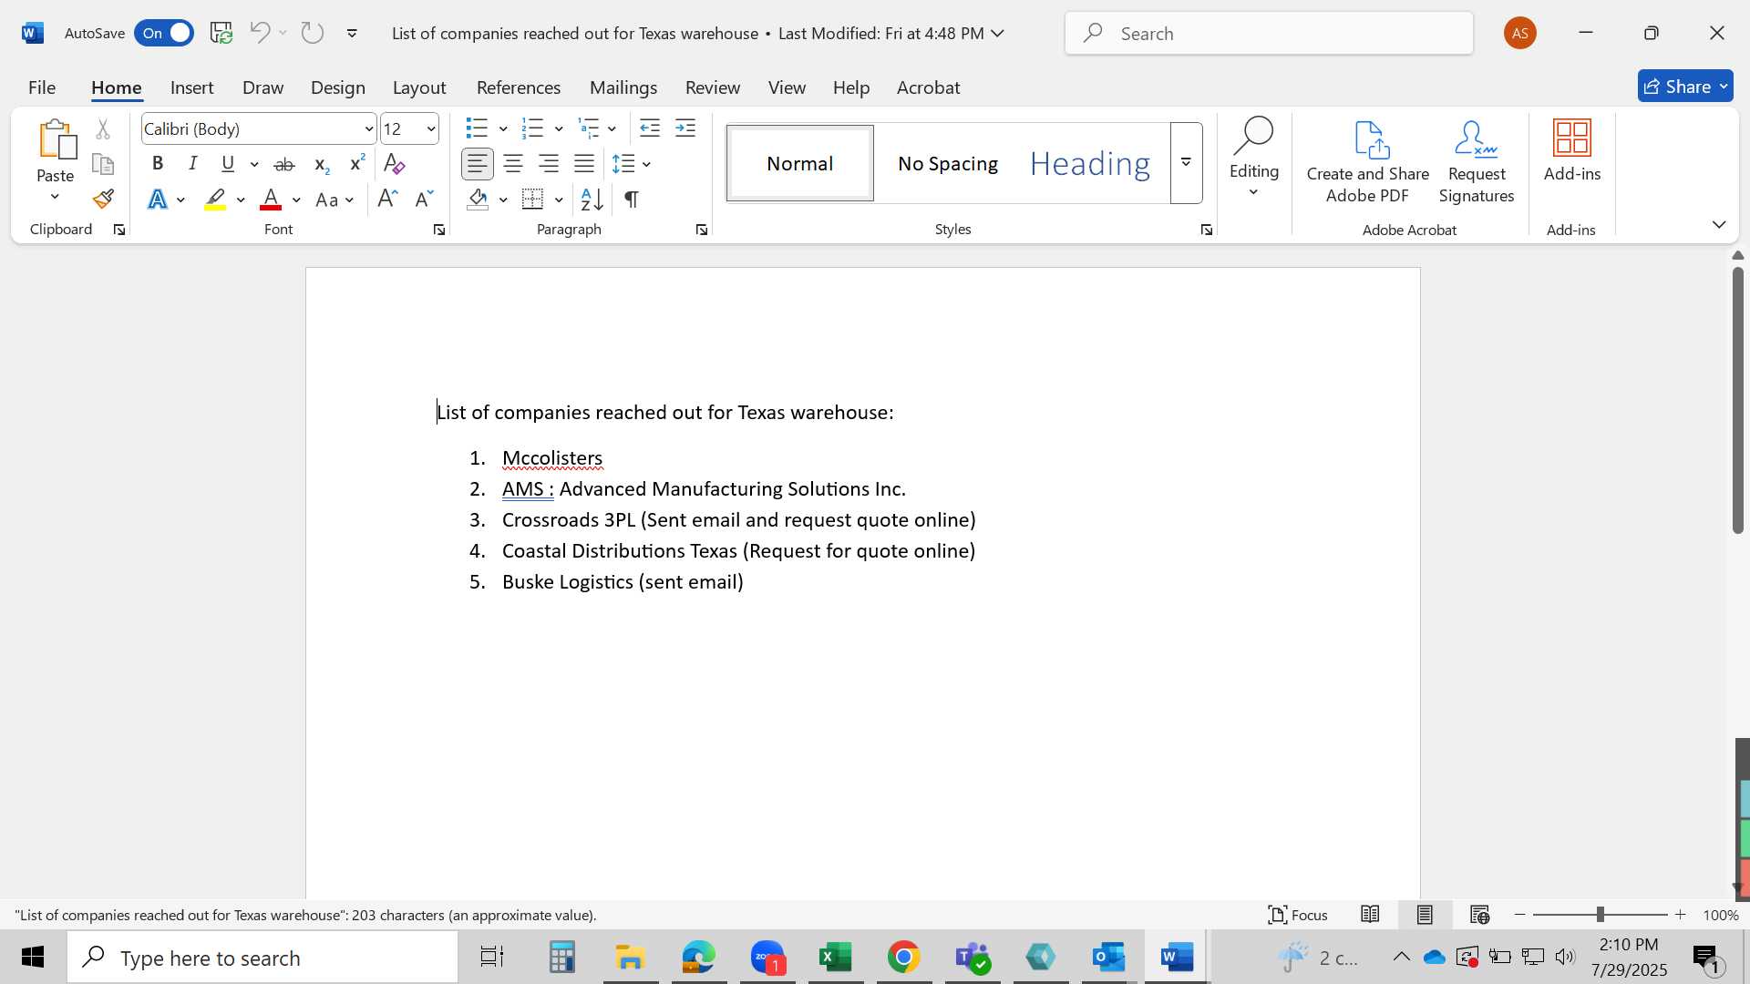Apply the yellow text highlight color

coord(215,200)
